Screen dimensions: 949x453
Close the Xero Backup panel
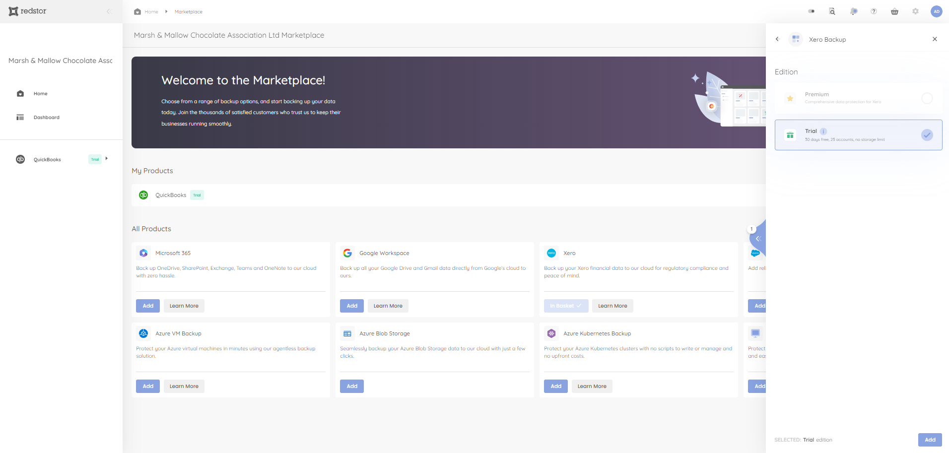(x=935, y=39)
